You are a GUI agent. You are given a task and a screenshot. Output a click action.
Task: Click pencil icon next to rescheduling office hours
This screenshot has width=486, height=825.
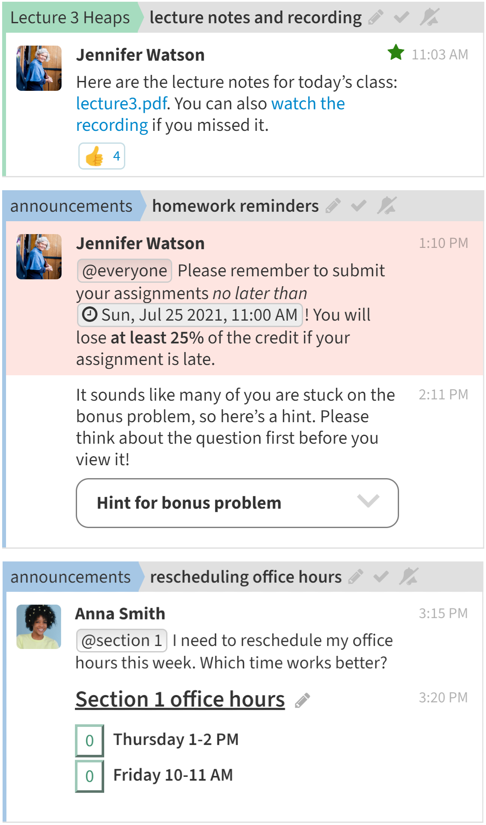coord(356,577)
